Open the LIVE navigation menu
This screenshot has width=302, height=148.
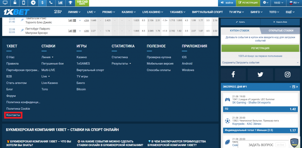tap(91, 12)
